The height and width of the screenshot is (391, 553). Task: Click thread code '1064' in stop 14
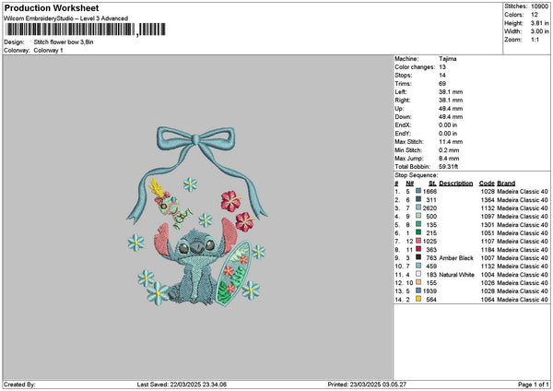[488, 300]
